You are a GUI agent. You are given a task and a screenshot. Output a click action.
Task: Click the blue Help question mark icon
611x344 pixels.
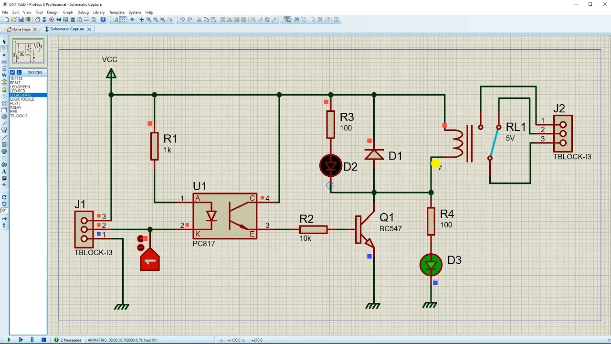[103, 20]
